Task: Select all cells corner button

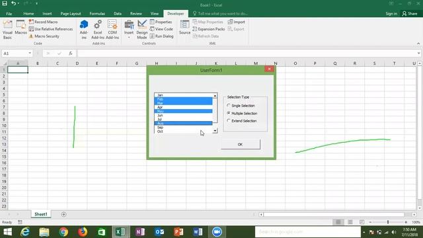Action: click(x=4, y=63)
